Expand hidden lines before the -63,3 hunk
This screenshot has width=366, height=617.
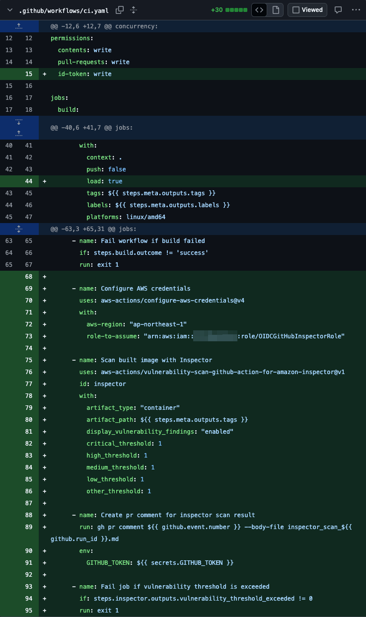click(x=19, y=229)
